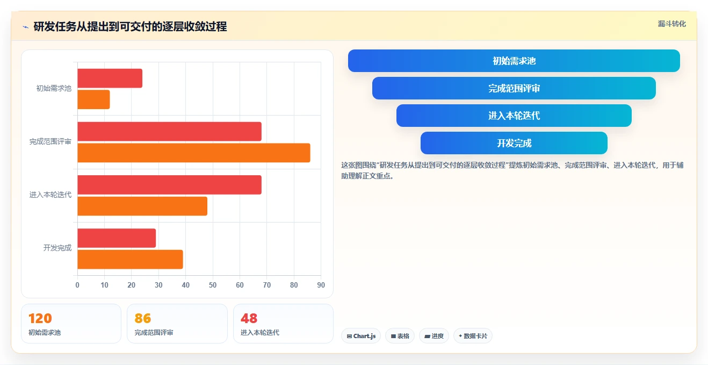Image resolution: width=708 pixels, height=365 pixels.
Task: Open the 120 初始需求池 stat card
Action: click(71, 324)
